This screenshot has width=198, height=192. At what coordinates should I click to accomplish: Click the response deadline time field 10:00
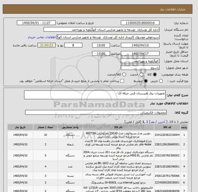pos(101,45)
